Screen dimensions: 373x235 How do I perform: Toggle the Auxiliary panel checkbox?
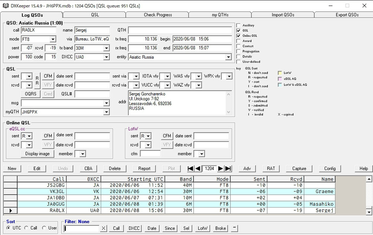point(238,25)
